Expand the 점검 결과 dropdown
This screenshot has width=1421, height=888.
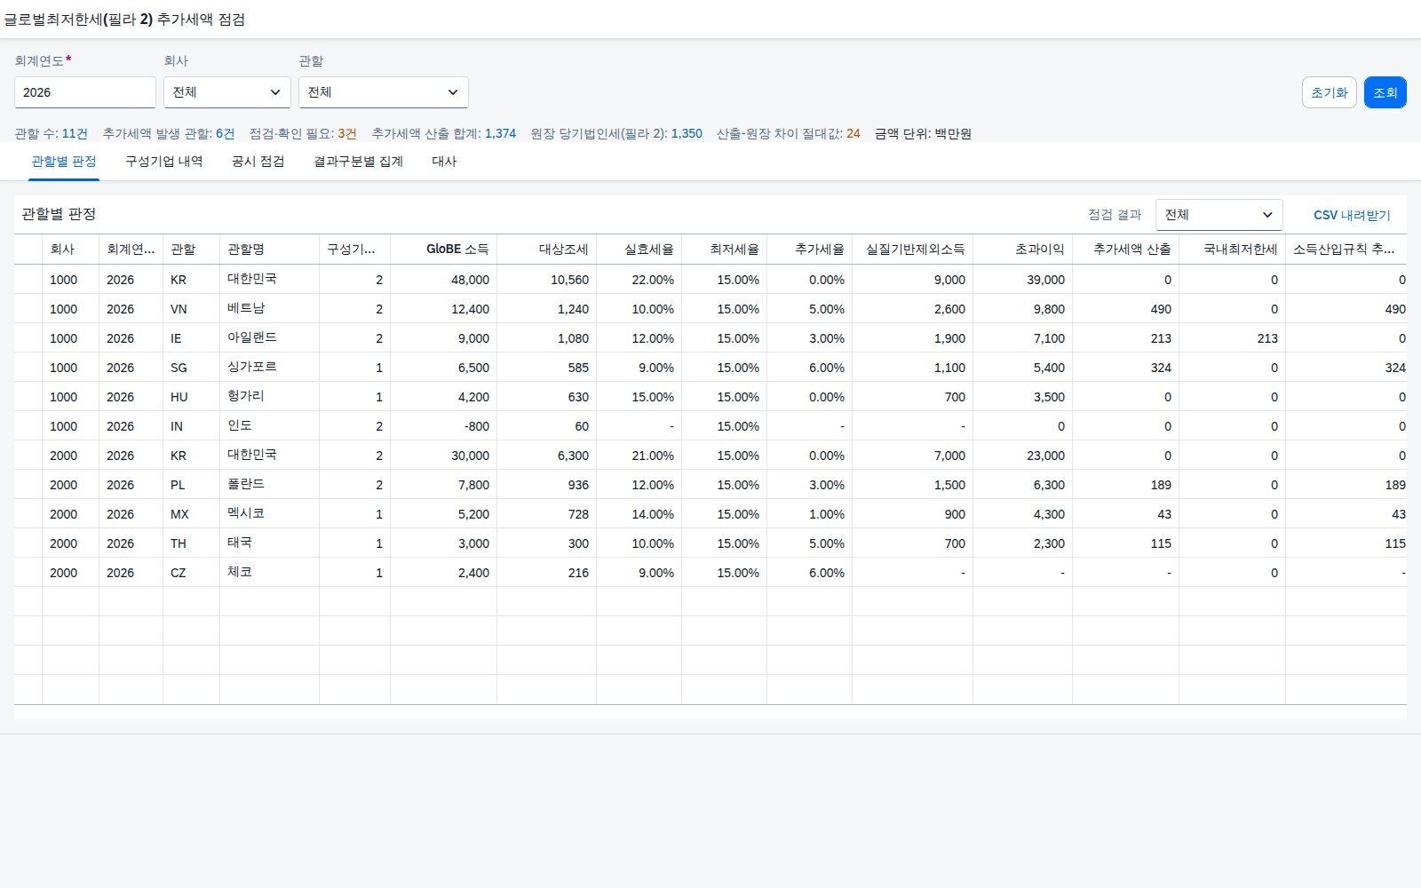pos(1219,215)
